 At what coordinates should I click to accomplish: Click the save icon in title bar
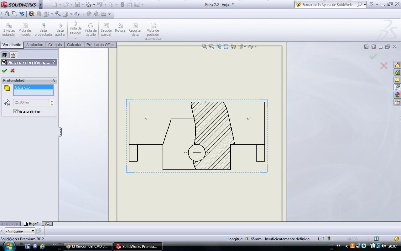point(77,4)
